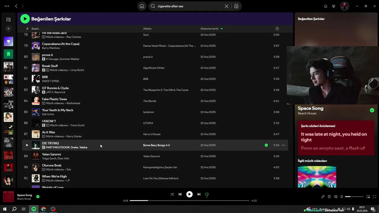Click the browse icon beside search box
This screenshot has height=213, width=379.
(236, 6)
